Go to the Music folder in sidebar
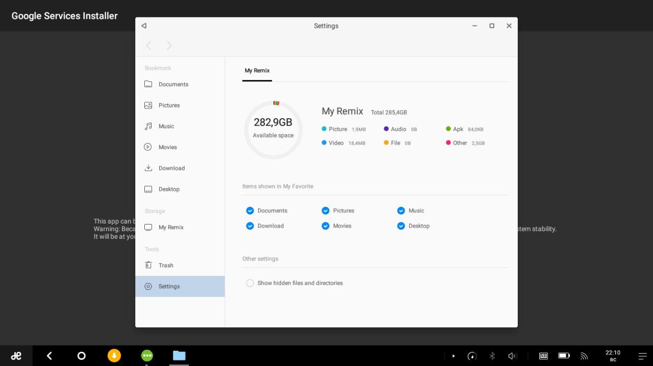 (x=166, y=126)
